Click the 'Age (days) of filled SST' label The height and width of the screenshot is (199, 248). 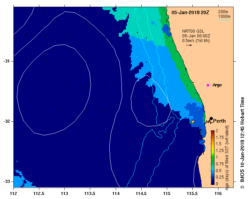pos(227,158)
